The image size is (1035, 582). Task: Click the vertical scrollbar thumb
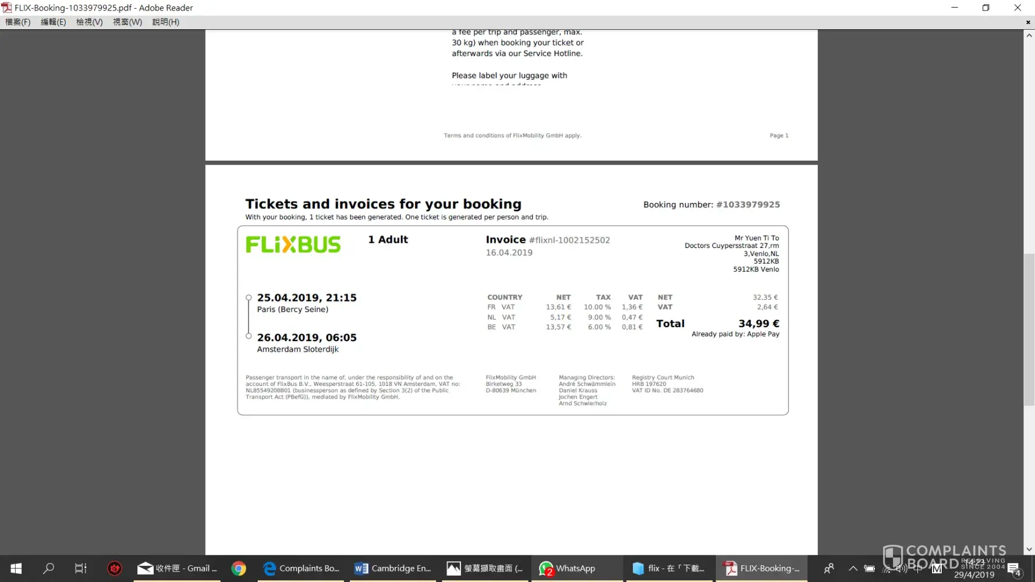pyautogui.click(x=1029, y=329)
